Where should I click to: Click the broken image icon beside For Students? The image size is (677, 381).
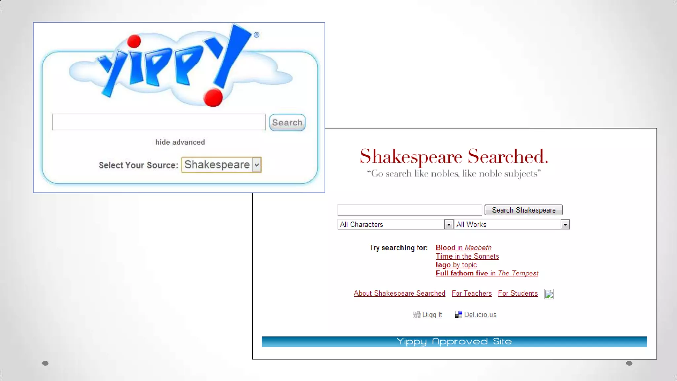[x=549, y=294]
